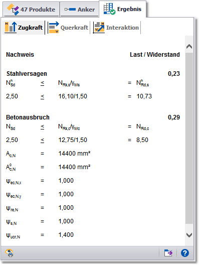Switch to the Querkraft sub-tab
Viewport: 199px width, 265px height.
(68, 28)
